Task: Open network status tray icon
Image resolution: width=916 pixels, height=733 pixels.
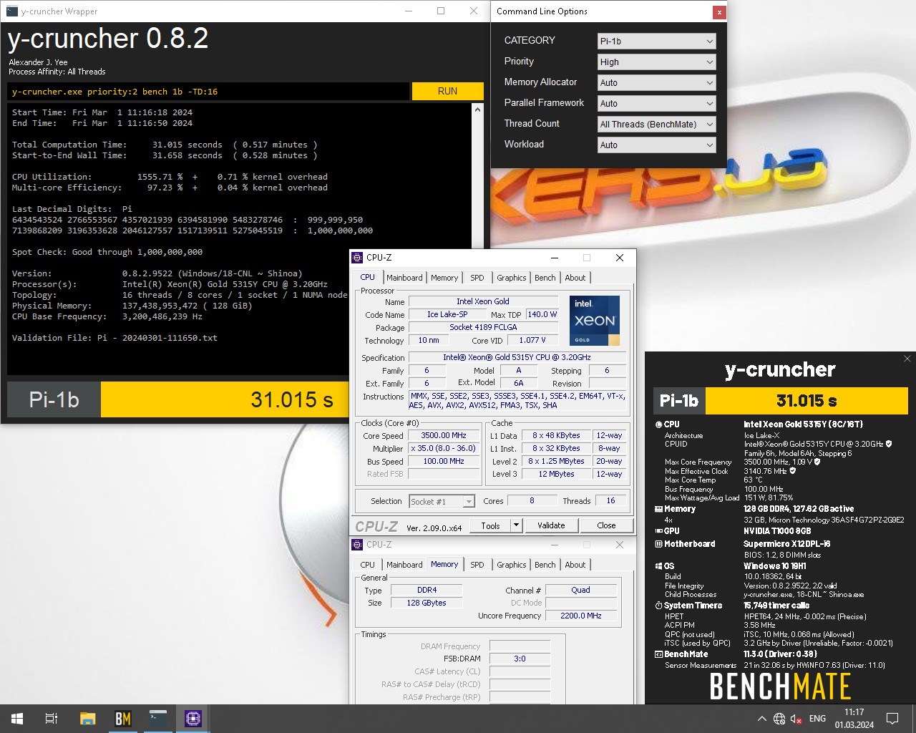Action: 779,719
